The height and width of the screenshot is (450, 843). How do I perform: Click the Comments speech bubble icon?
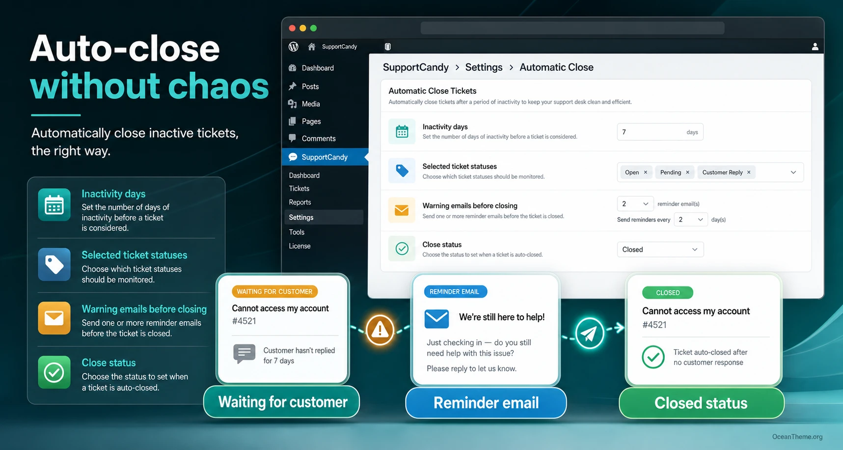pos(293,138)
